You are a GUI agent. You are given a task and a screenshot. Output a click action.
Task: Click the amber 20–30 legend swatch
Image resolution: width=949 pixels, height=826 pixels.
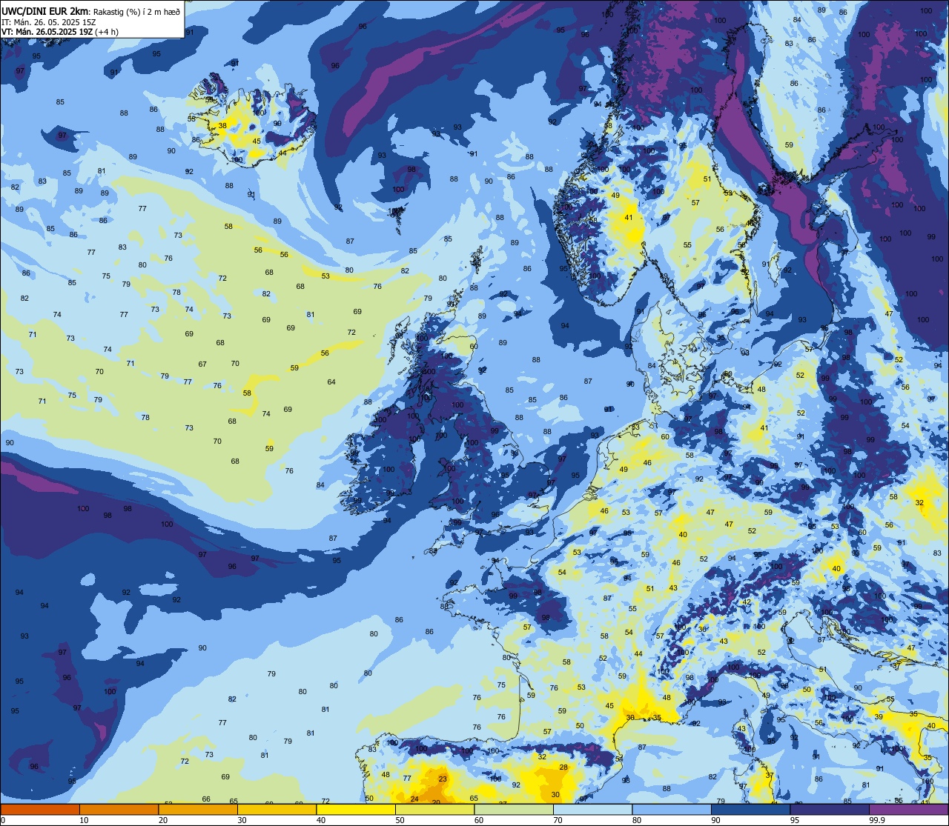(x=198, y=809)
